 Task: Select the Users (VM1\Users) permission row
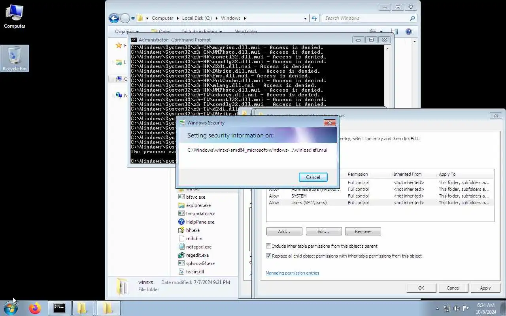pos(379,203)
